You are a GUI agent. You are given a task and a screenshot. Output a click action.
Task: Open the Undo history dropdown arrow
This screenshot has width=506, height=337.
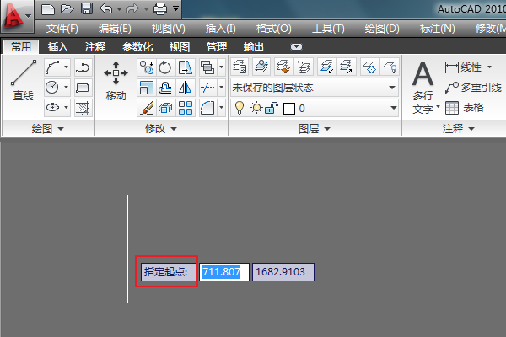coord(119,9)
